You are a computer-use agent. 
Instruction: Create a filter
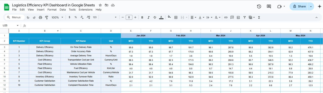pyautogui.click(x=245, y=17)
